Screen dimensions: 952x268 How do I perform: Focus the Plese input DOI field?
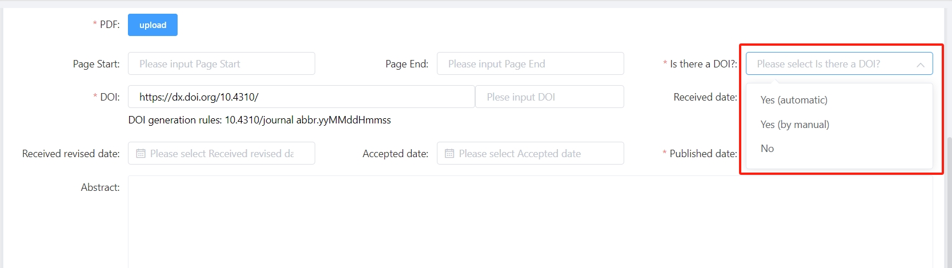click(549, 97)
